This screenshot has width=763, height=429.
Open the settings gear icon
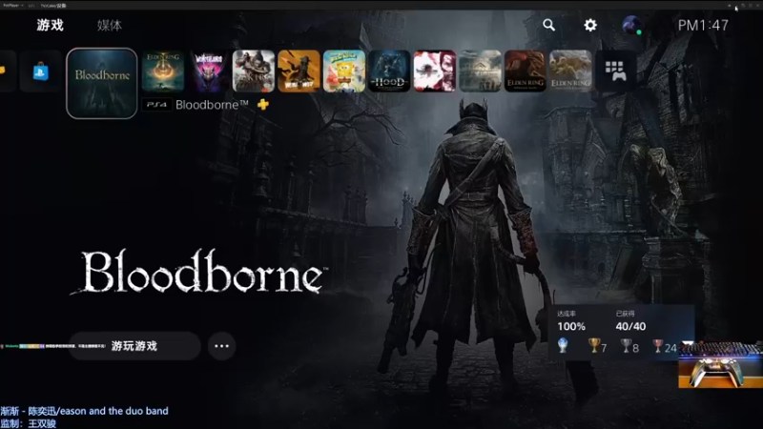coord(590,25)
